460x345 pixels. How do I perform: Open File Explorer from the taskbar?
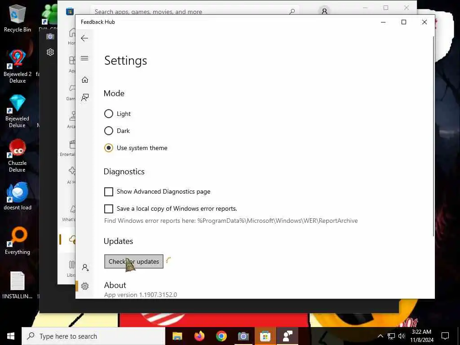pyautogui.click(x=177, y=336)
